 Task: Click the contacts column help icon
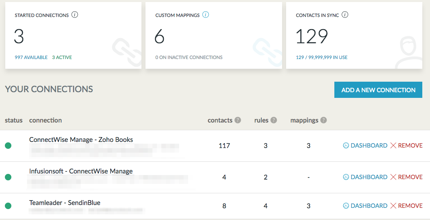238,120
